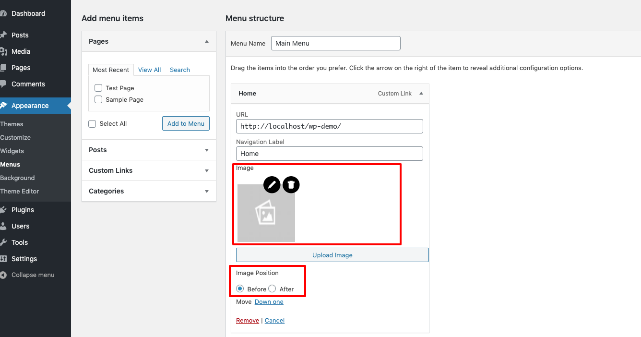Image resolution: width=641 pixels, height=337 pixels.
Task: Switch to the Most Recent tab
Action: coord(111,70)
